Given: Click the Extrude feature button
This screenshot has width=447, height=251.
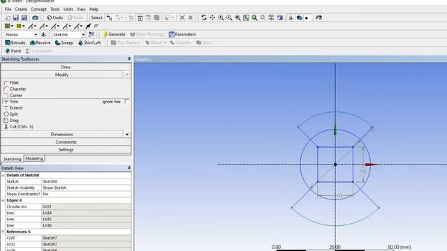Looking at the screenshot, I should coord(15,43).
